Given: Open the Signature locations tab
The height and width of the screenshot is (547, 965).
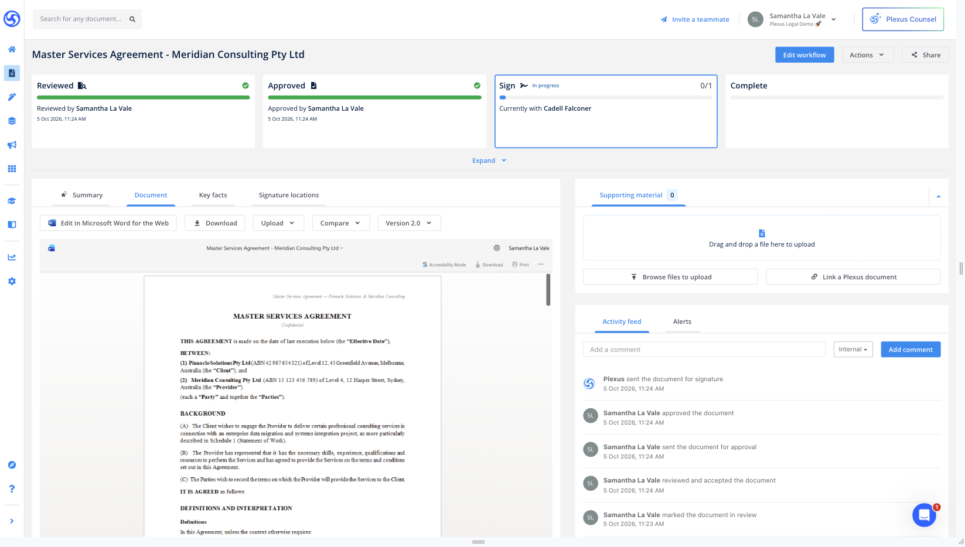Looking at the screenshot, I should (x=289, y=195).
